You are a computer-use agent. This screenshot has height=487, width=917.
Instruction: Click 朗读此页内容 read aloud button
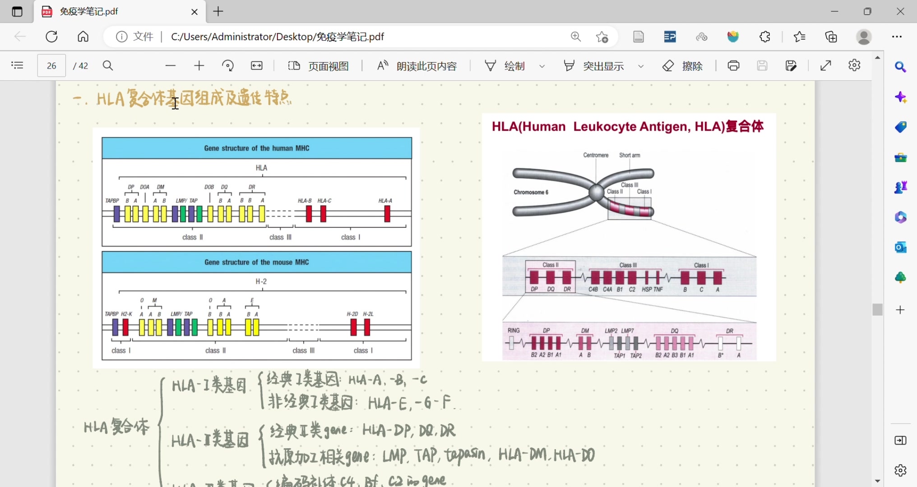pyautogui.click(x=417, y=66)
